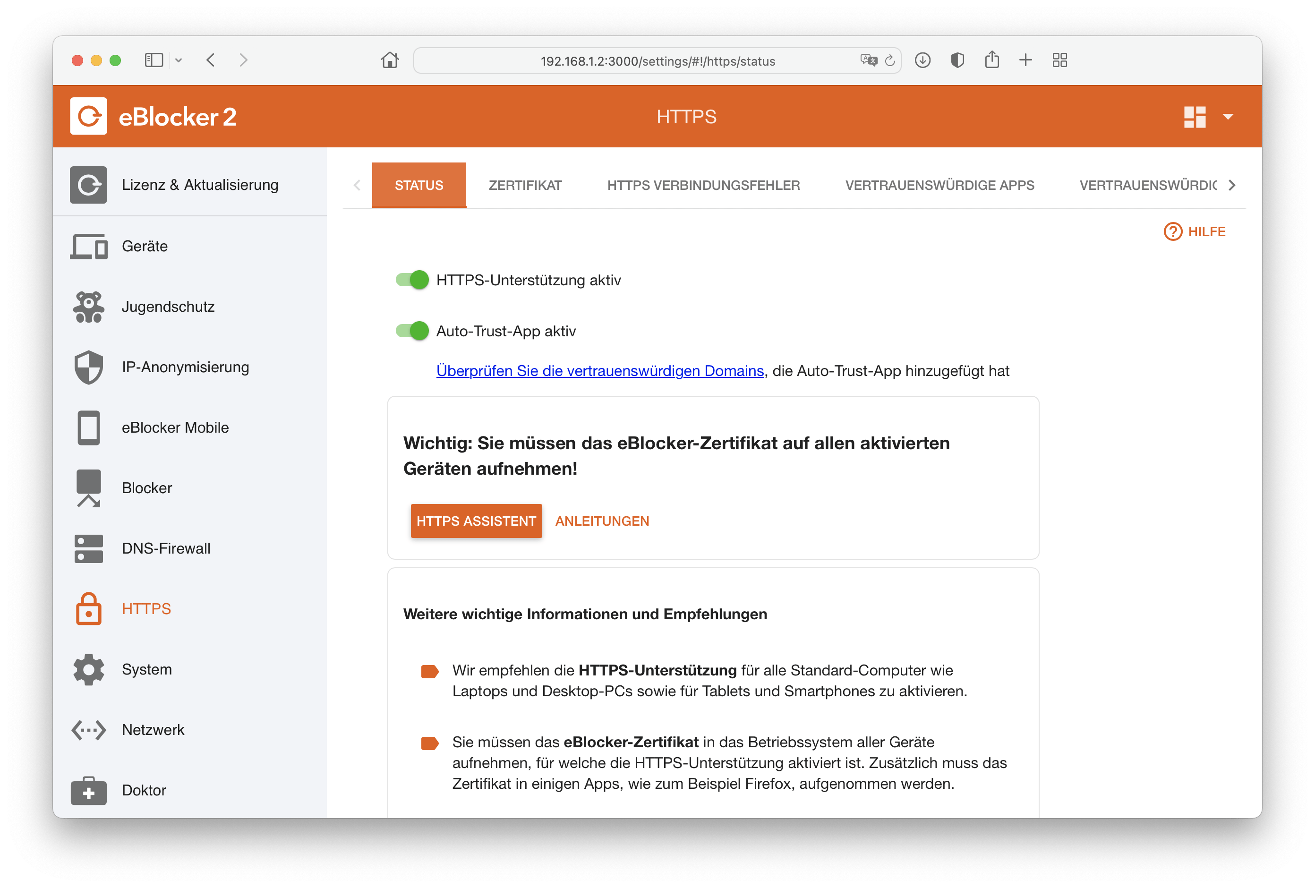Reload the page with refresh icon

pyautogui.click(x=889, y=60)
